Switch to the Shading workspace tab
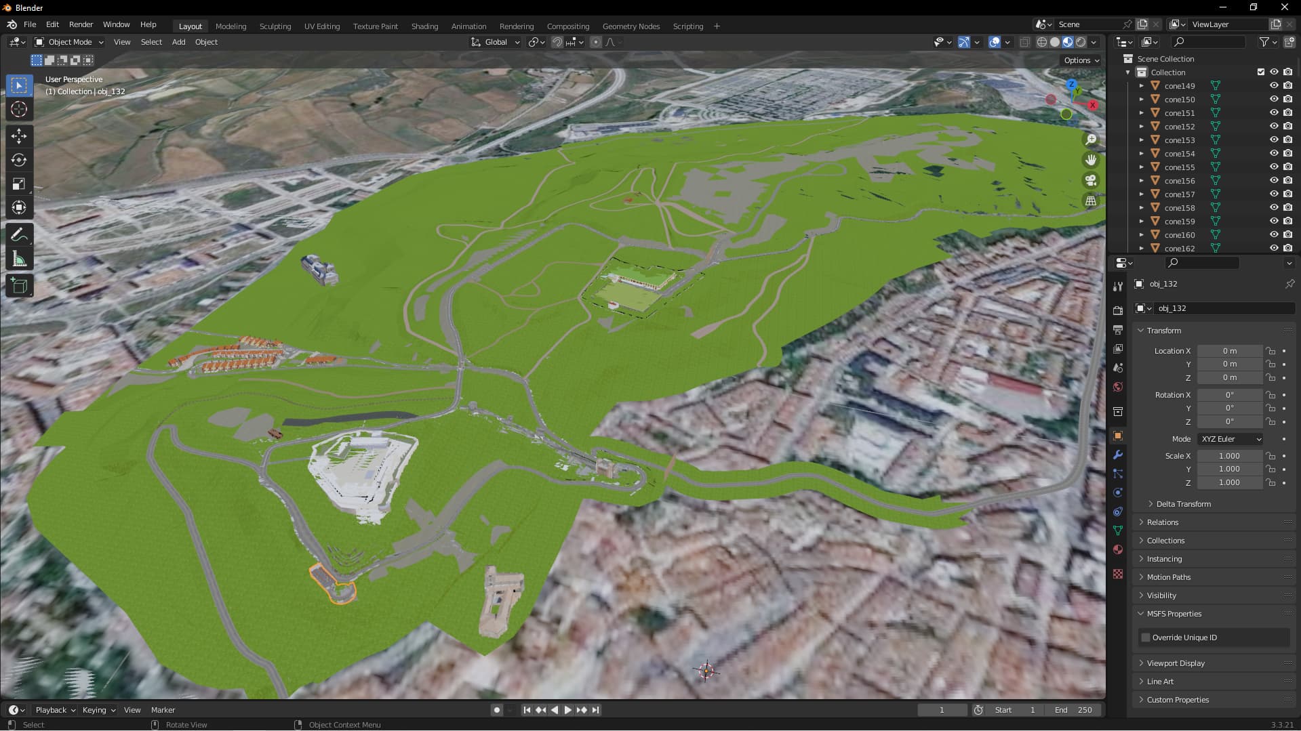Screen dimensions: 1301x731 pyautogui.click(x=424, y=26)
